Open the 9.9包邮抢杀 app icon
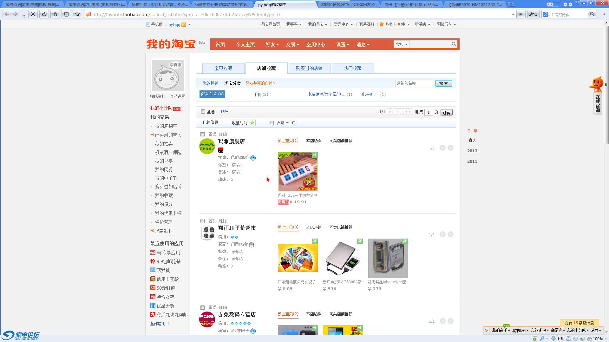609x342 pixels. pos(153,261)
